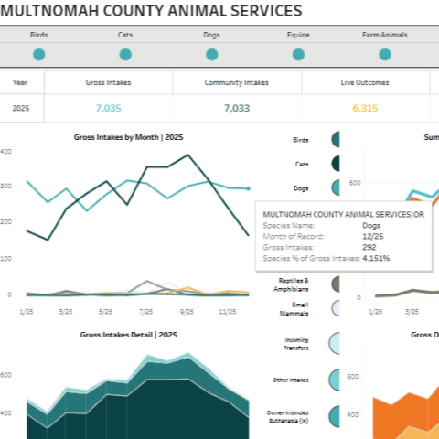Screen dimensions: 439x439
Task: Click Gross Intakes by Month chart title
Action: point(128,137)
